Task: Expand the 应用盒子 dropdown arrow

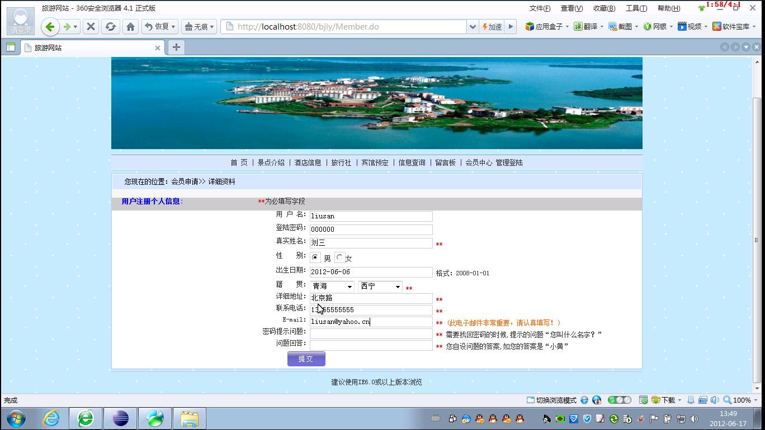Action: coord(567,27)
